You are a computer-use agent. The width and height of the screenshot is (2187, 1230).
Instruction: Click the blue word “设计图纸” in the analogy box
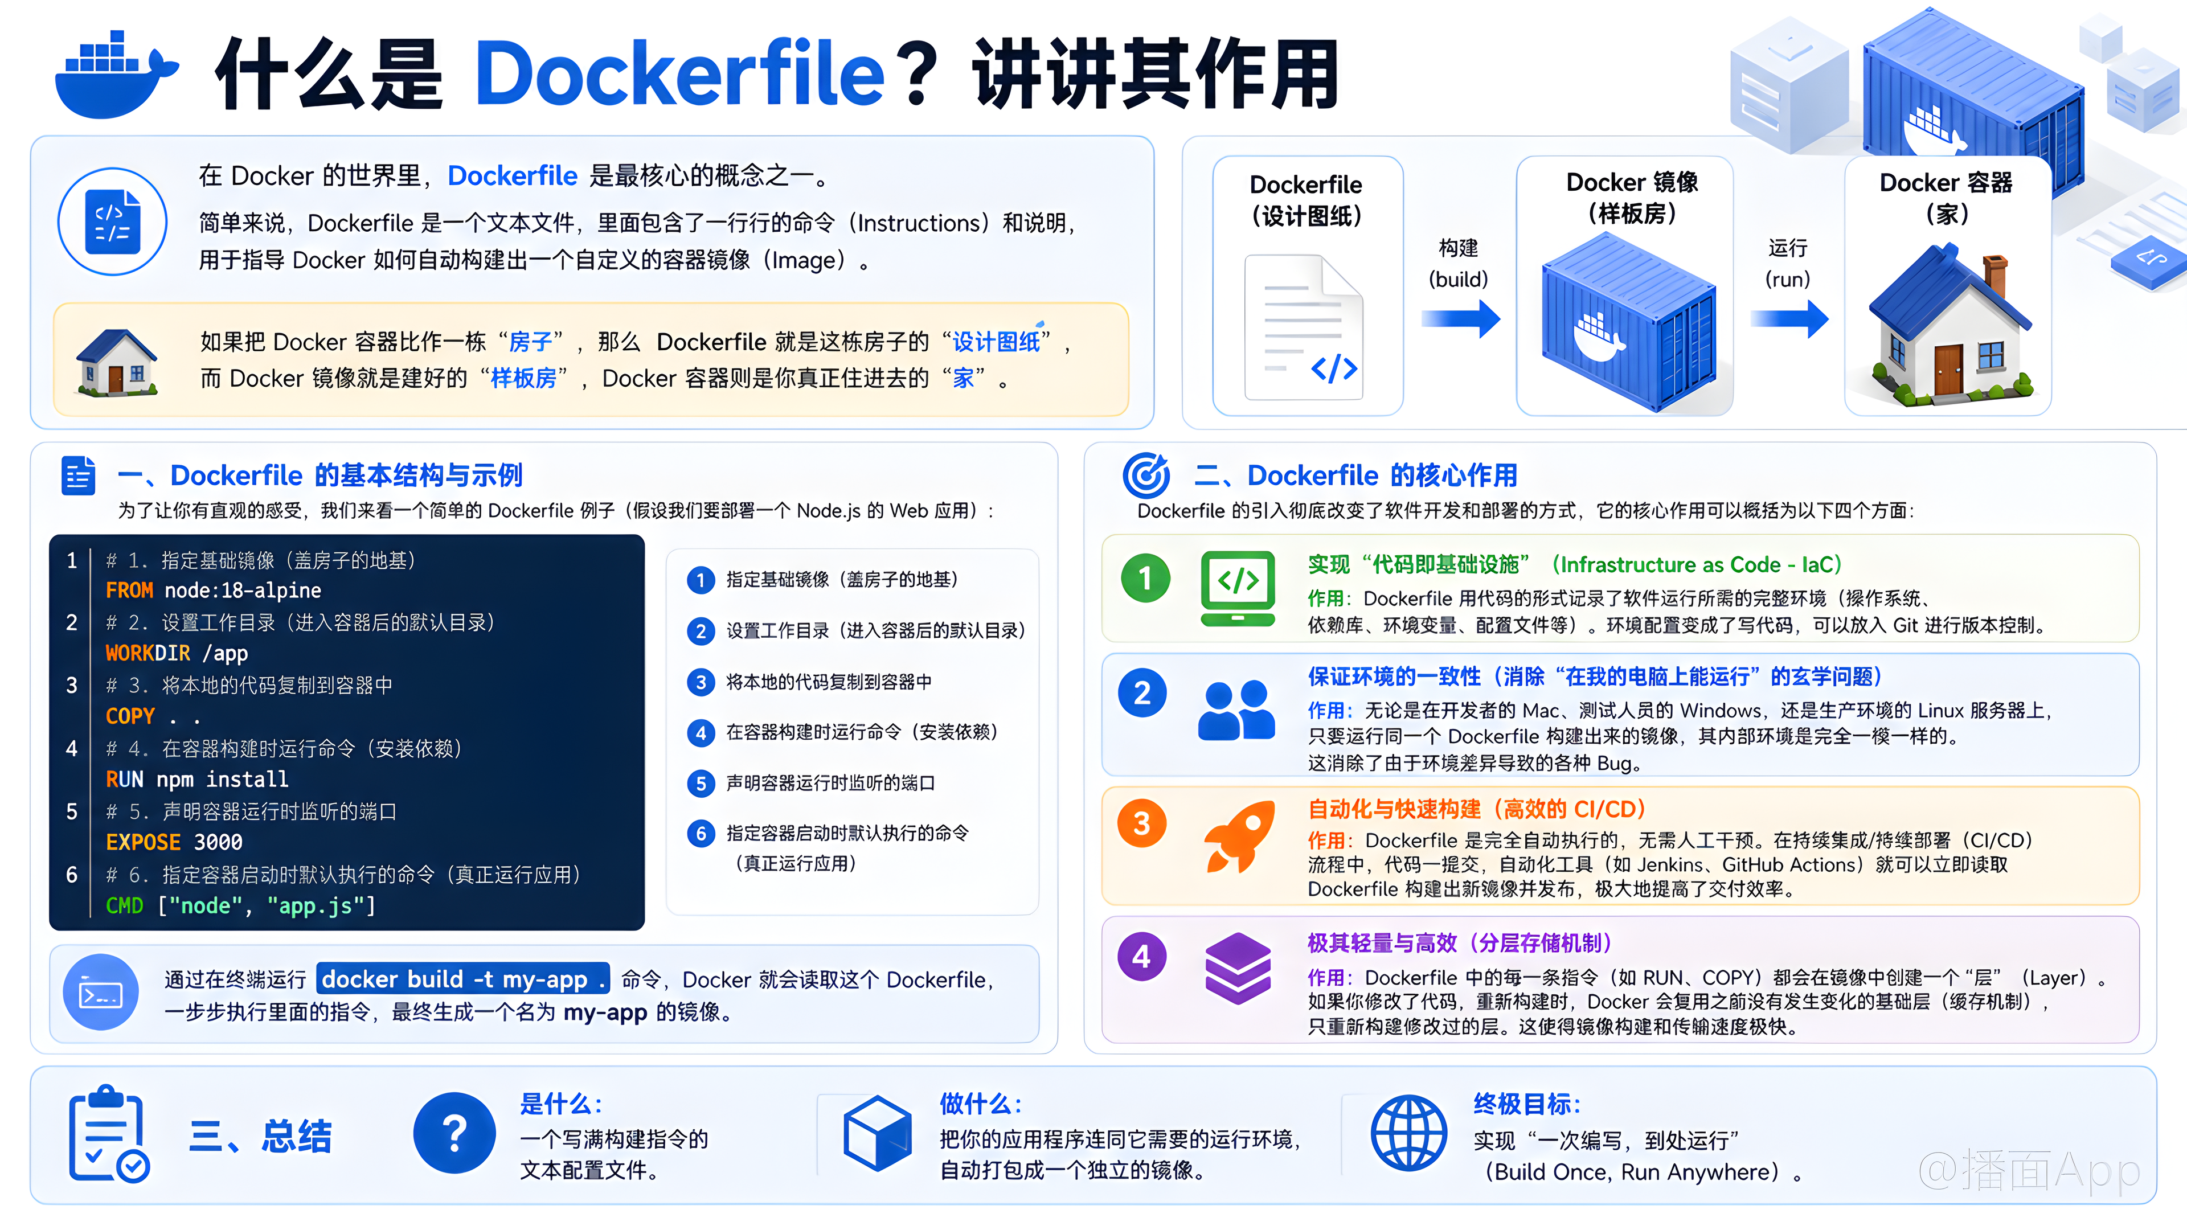pyautogui.click(x=996, y=342)
